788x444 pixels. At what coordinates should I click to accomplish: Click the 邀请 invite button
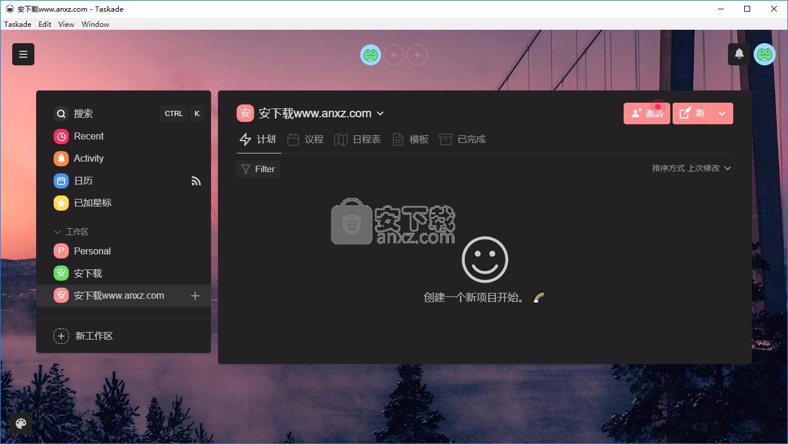(x=647, y=114)
